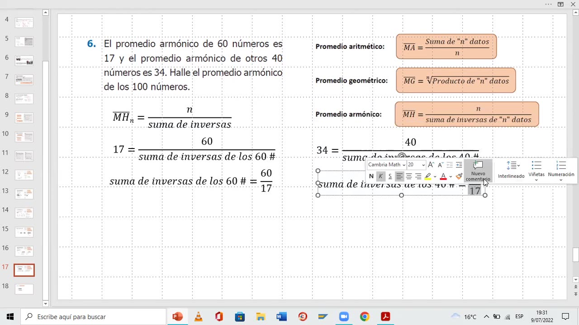
Task: Open Microsoft Office app in taskbar
Action: pos(219,316)
